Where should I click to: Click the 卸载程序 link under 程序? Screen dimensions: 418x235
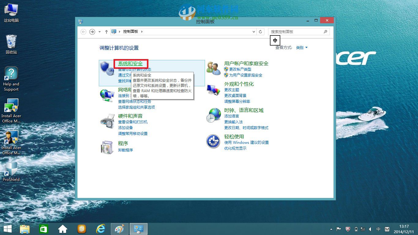coord(125,150)
